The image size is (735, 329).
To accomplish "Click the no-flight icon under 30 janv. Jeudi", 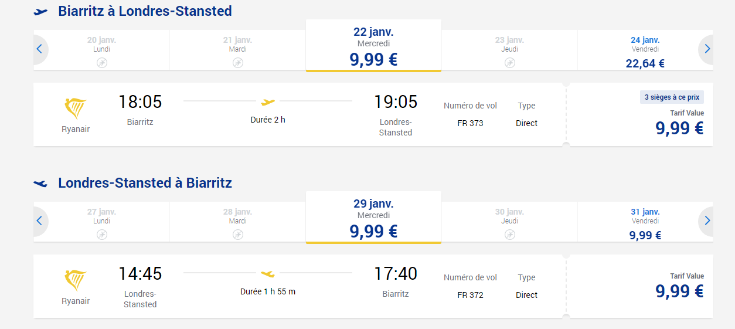I will click(x=510, y=234).
